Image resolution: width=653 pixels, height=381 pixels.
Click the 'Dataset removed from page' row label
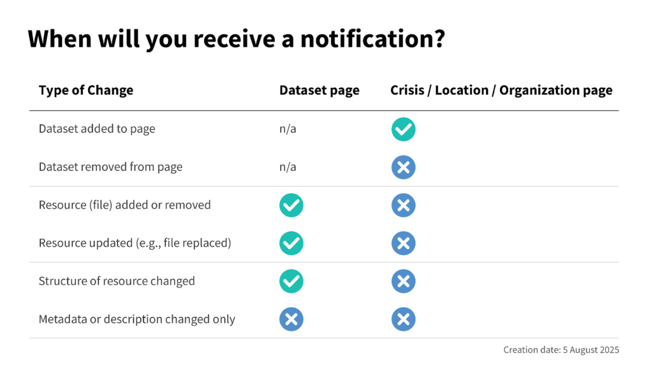pyautogui.click(x=110, y=168)
